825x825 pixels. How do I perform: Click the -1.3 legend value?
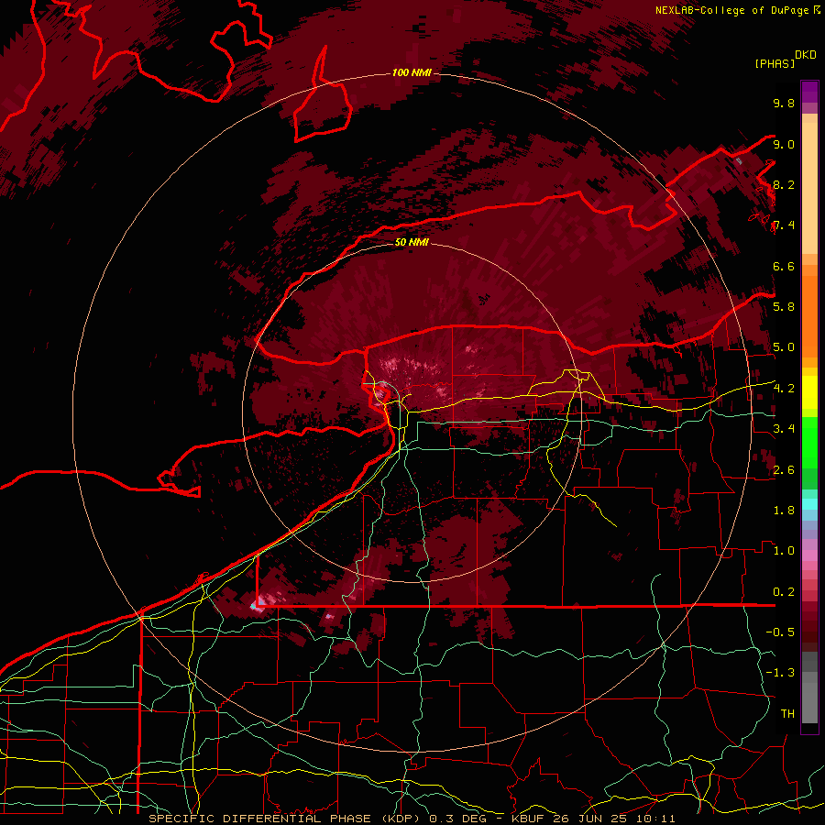click(780, 673)
